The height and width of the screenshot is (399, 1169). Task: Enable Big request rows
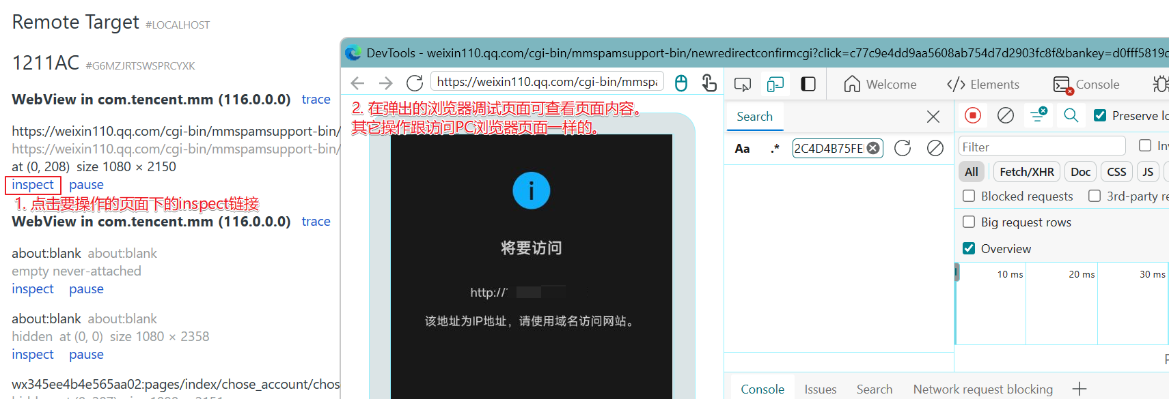(x=969, y=222)
